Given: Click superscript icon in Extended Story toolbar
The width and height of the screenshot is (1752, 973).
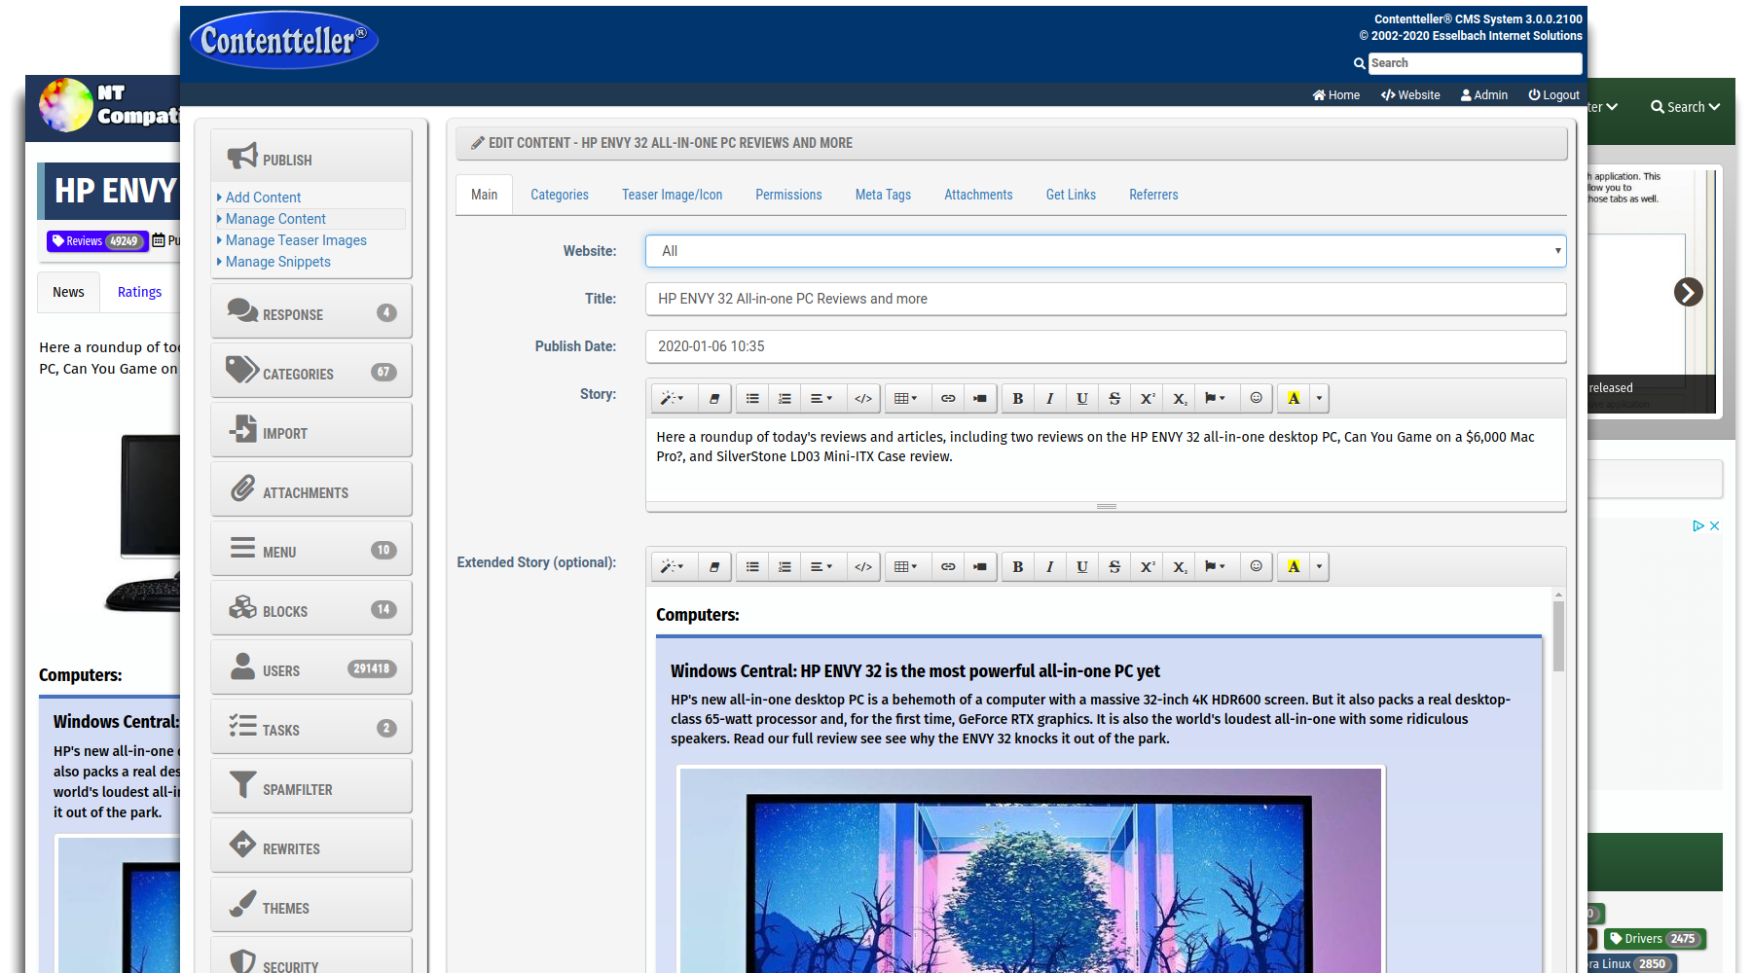Looking at the screenshot, I should [x=1147, y=566].
